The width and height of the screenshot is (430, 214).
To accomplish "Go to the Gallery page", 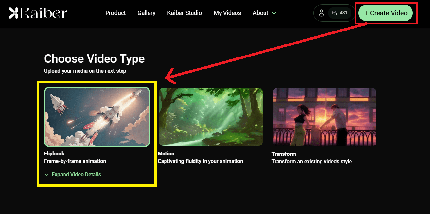I will click(x=146, y=13).
